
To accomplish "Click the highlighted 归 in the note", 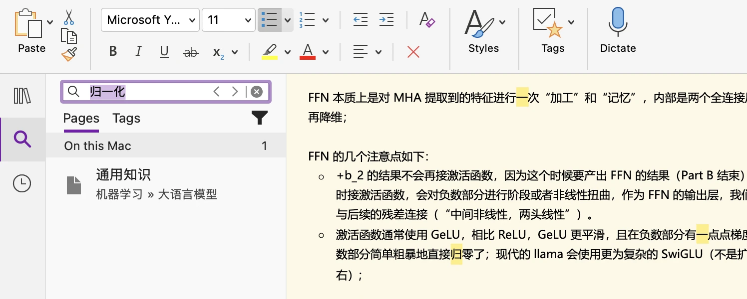I will tap(456, 254).
